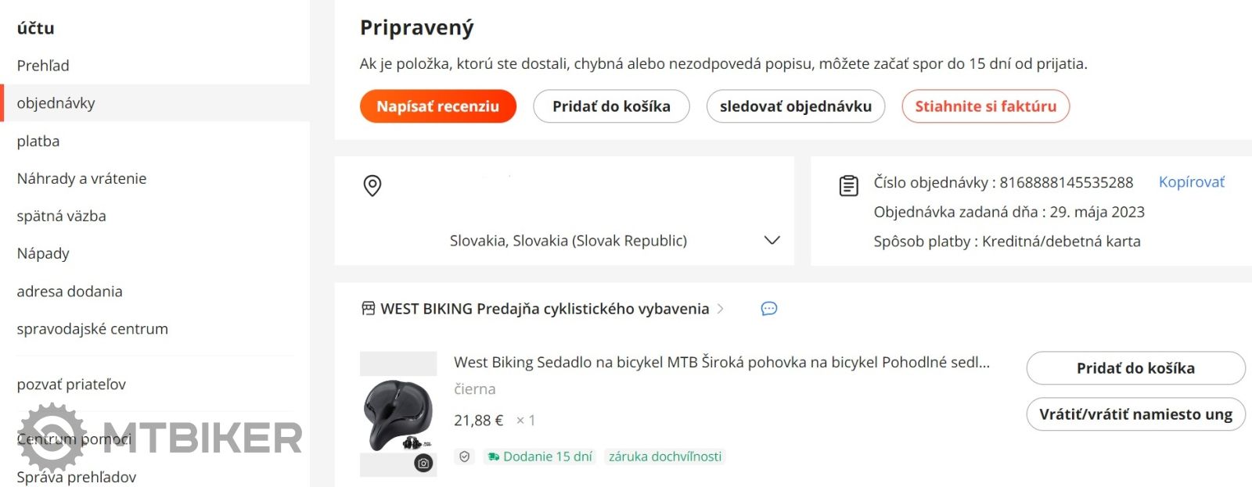Click camera image search icon on thumbnail
Screen dimensions: 1252x487
click(x=423, y=463)
